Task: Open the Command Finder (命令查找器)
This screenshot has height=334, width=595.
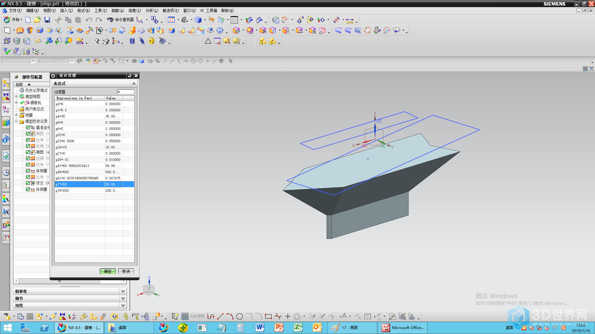Action: pos(120,20)
